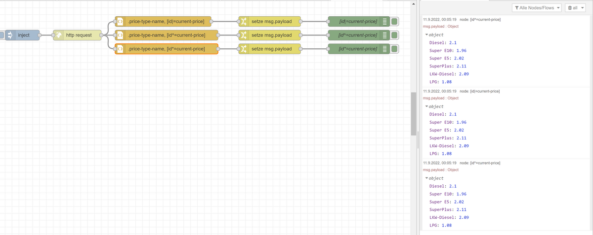Viewport: 593px width, 235px height.
Task: Click msg.payload : Object label of first message
Action: [442, 27]
